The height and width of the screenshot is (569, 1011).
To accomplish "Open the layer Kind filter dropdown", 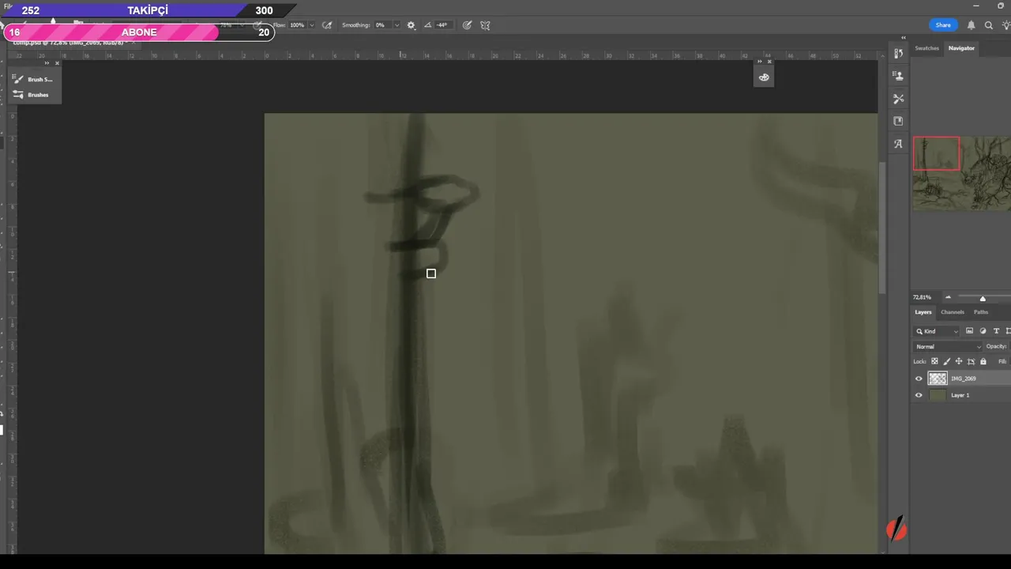I will [937, 331].
